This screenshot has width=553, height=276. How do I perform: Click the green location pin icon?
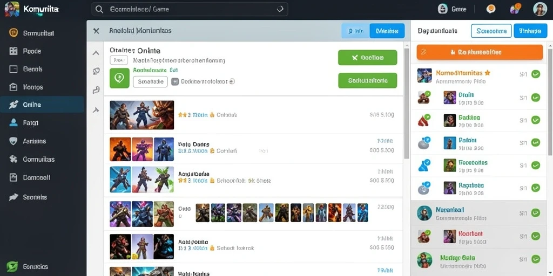point(119,78)
